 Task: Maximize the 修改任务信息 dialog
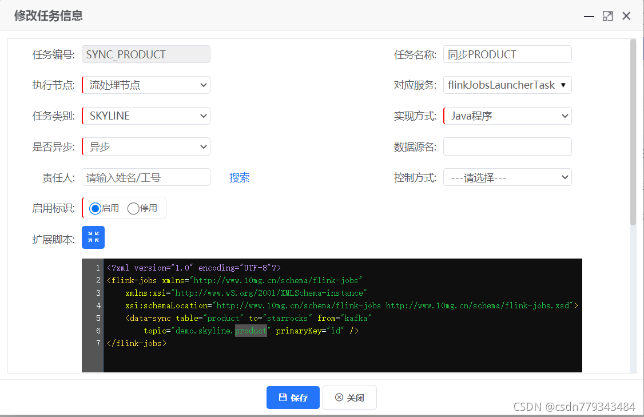click(607, 16)
